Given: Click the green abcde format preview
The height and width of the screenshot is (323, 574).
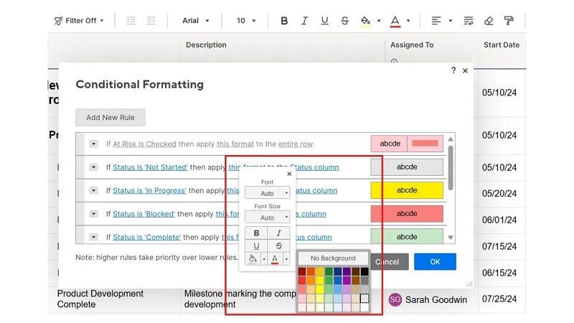Looking at the screenshot, I should click(x=407, y=237).
